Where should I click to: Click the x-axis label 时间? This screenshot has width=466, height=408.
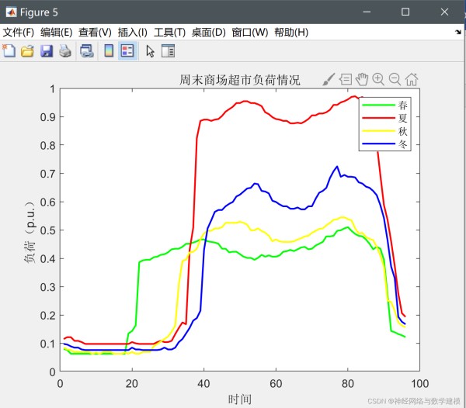[240, 399]
